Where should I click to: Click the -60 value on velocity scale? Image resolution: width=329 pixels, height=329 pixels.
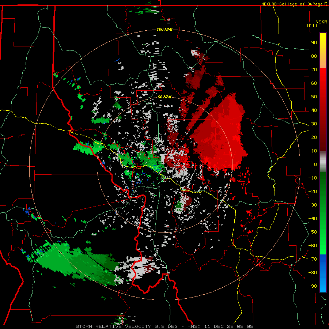pyautogui.click(x=313, y=246)
